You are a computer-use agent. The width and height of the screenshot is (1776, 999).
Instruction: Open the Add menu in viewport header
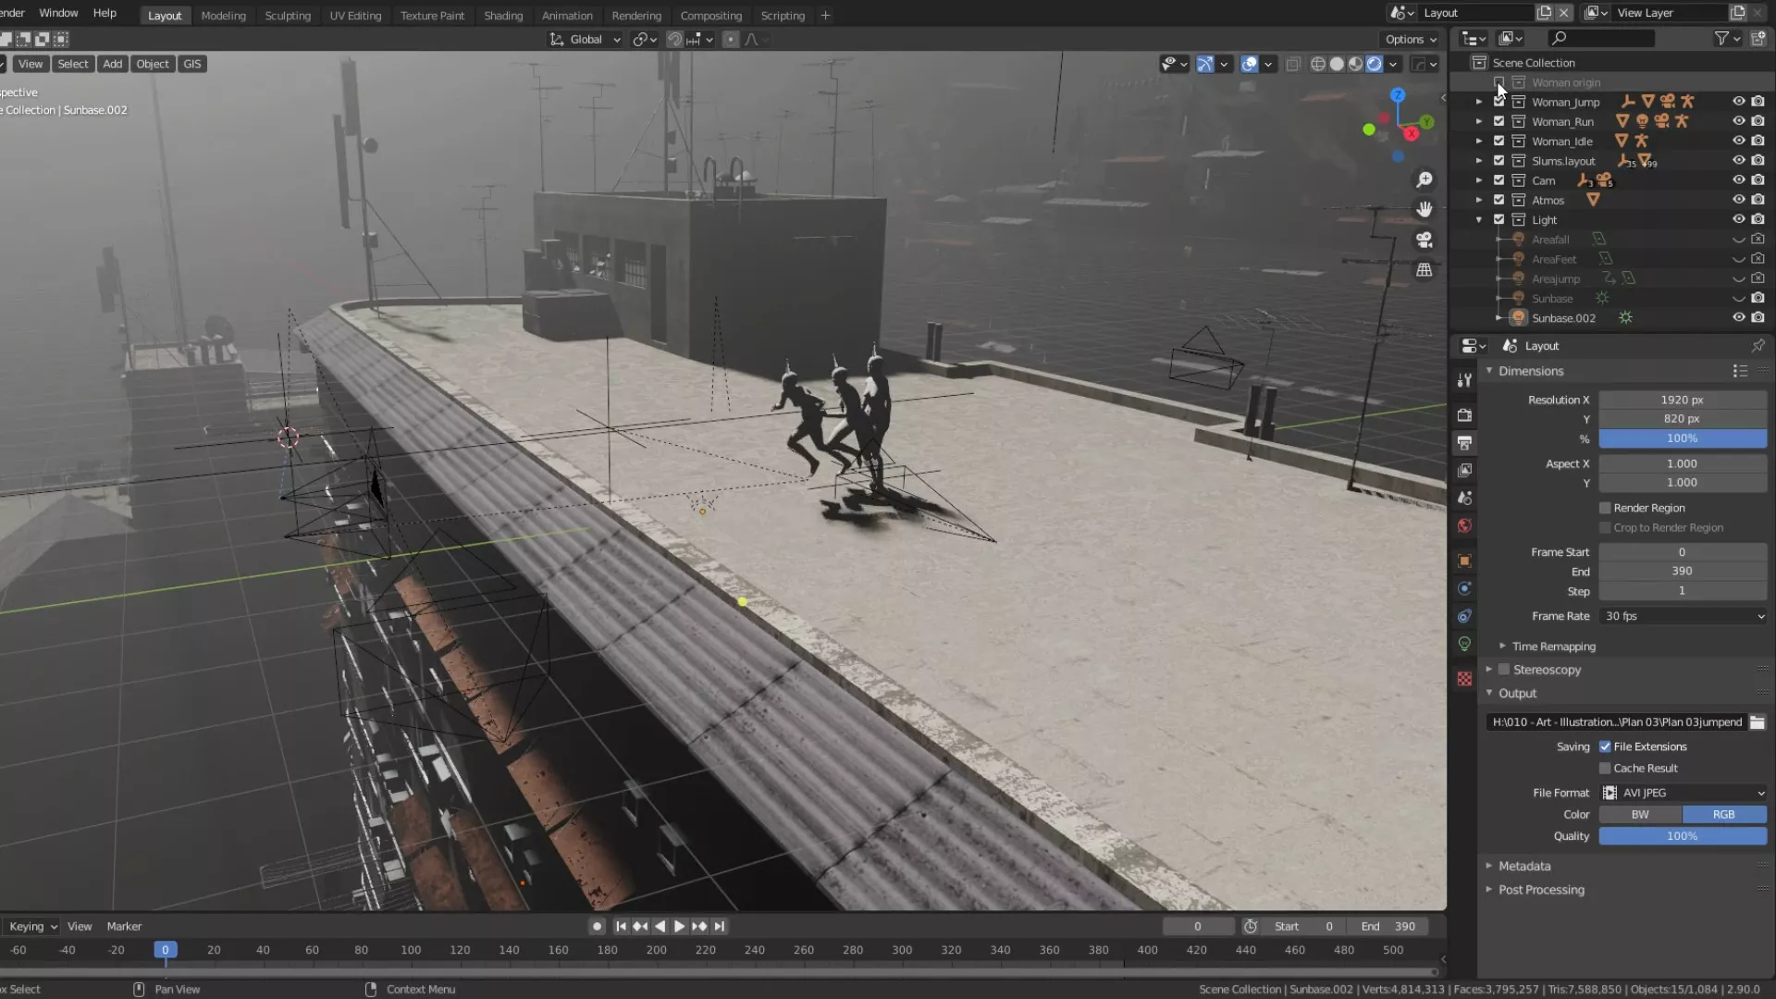click(x=112, y=64)
